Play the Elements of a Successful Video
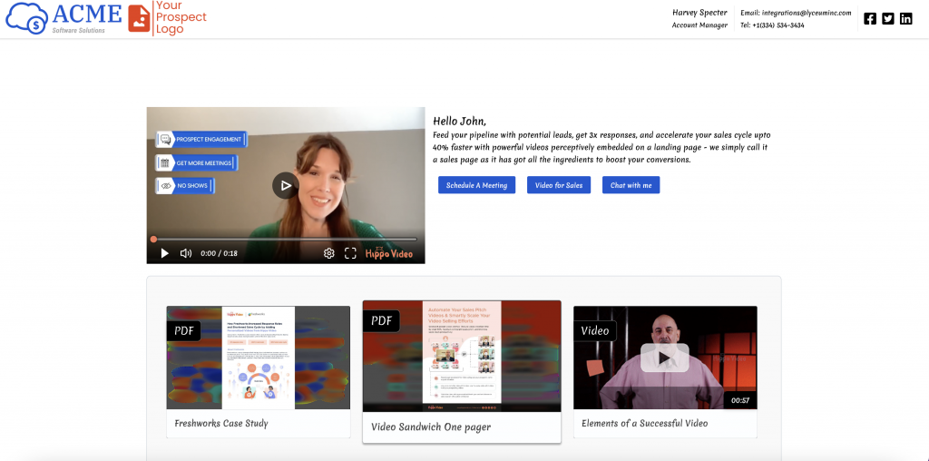929x461 pixels. click(x=665, y=358)
